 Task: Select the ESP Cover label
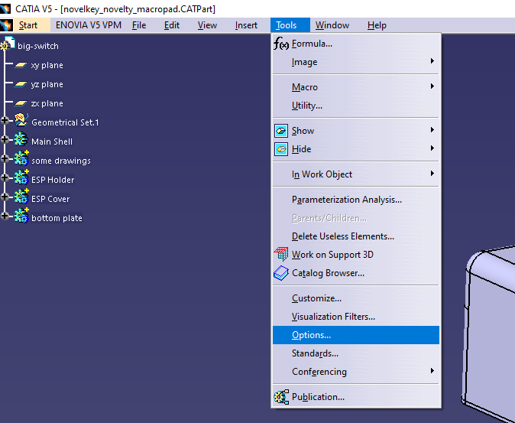pos(50,199)
